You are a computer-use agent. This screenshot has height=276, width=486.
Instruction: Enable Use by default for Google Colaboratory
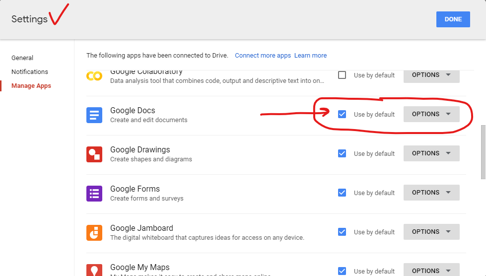coord(342,75)
